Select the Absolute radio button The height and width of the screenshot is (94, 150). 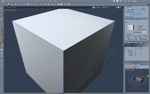tap(137, 26)
